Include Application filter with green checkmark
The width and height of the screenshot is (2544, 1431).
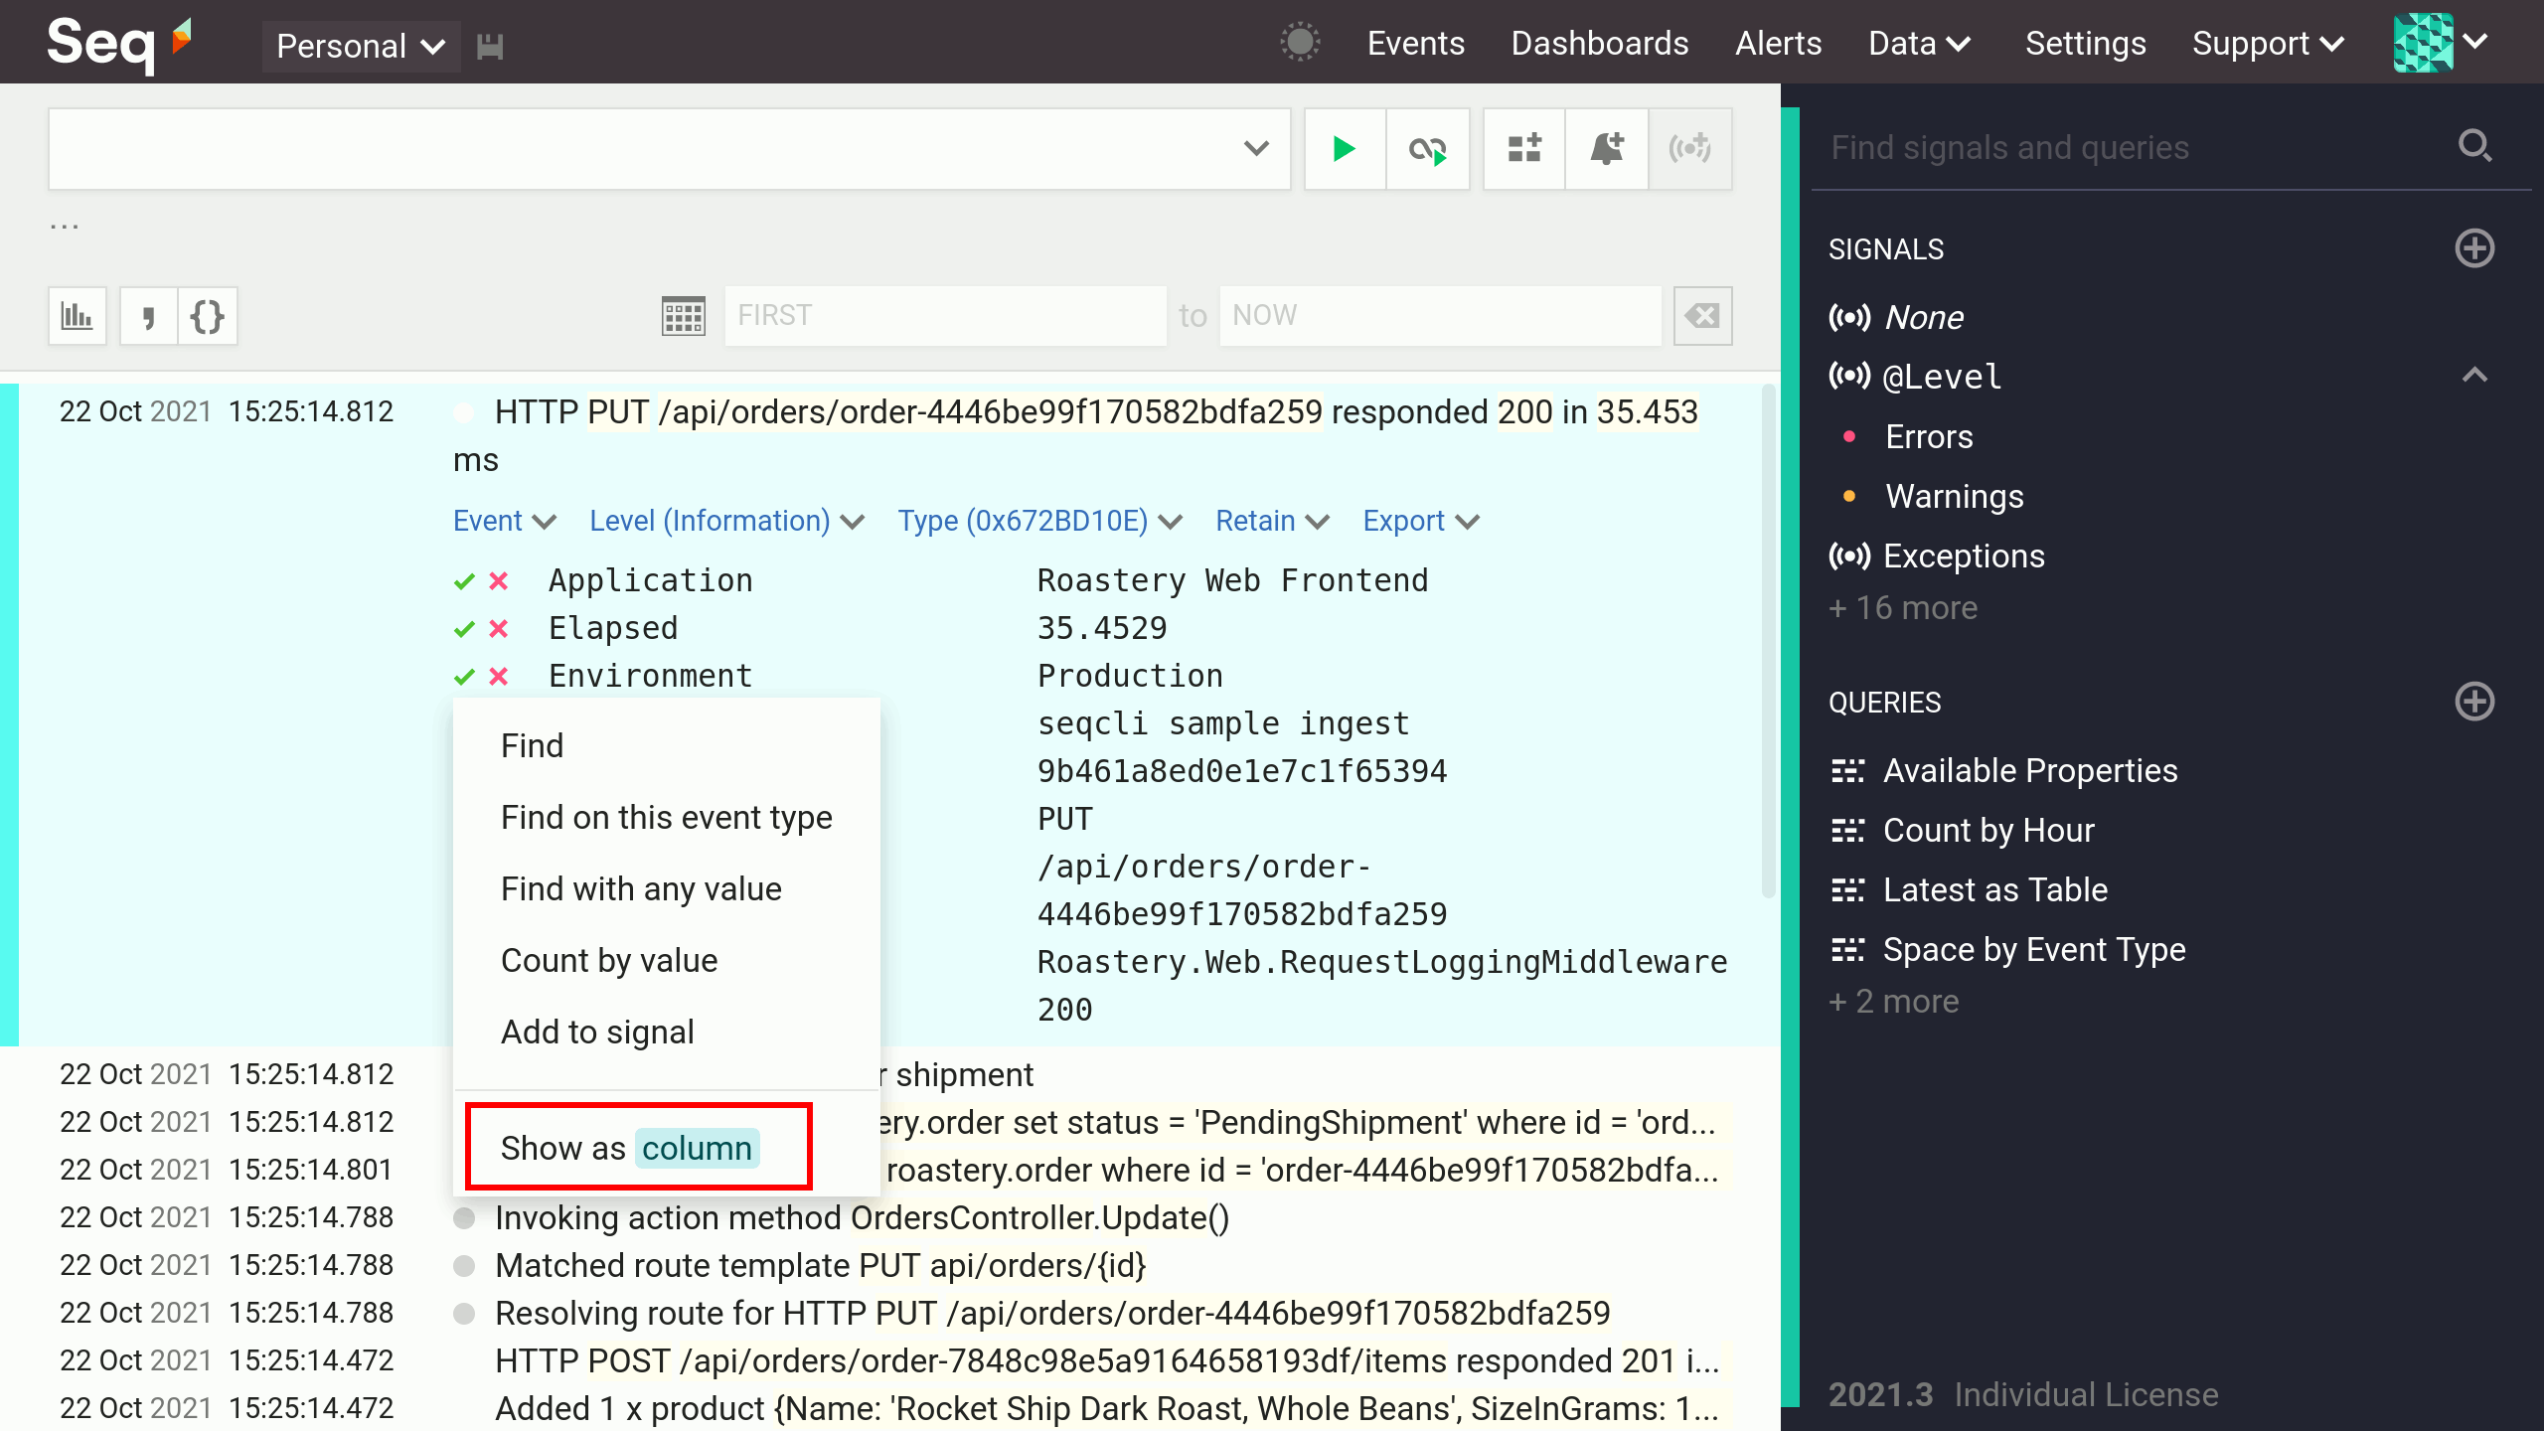(x=464, y=581)
